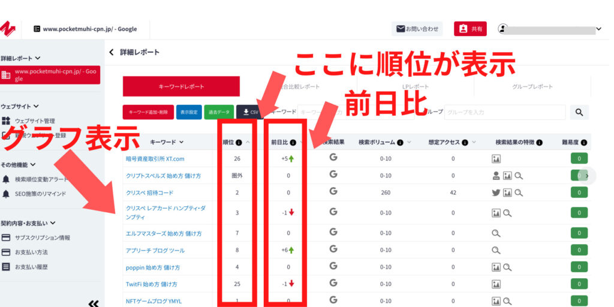Viewport: 614px width, 307px height.
Task: Click search feature icon in エルフマスターズ row
Action: click(x=496, y=233)
